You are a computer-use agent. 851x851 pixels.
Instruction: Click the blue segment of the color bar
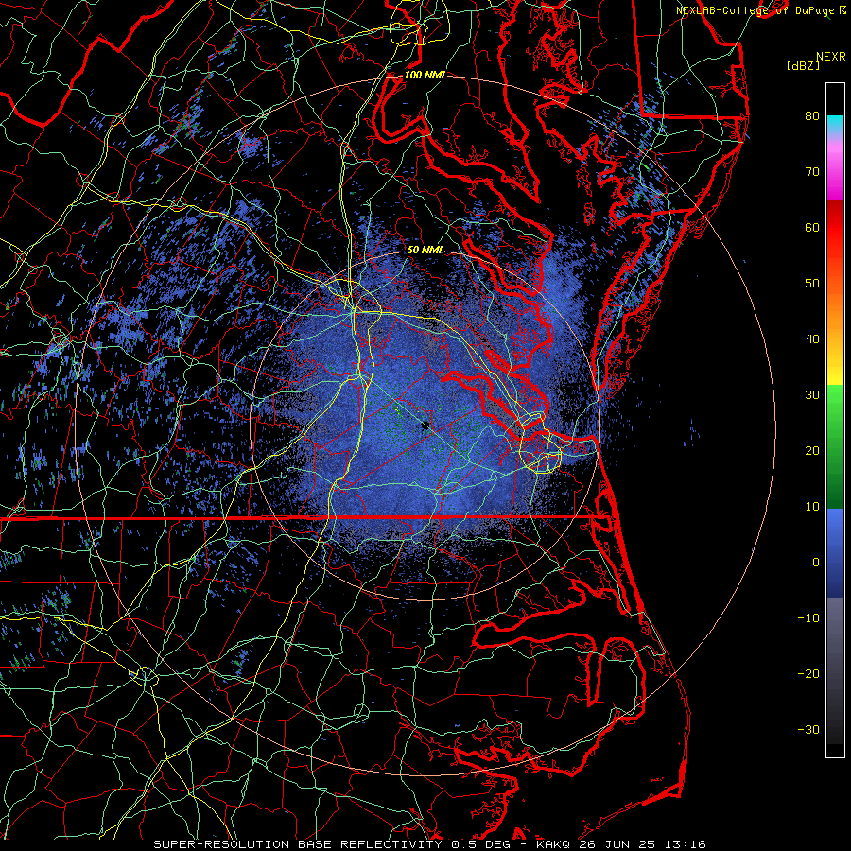(835, 552)
